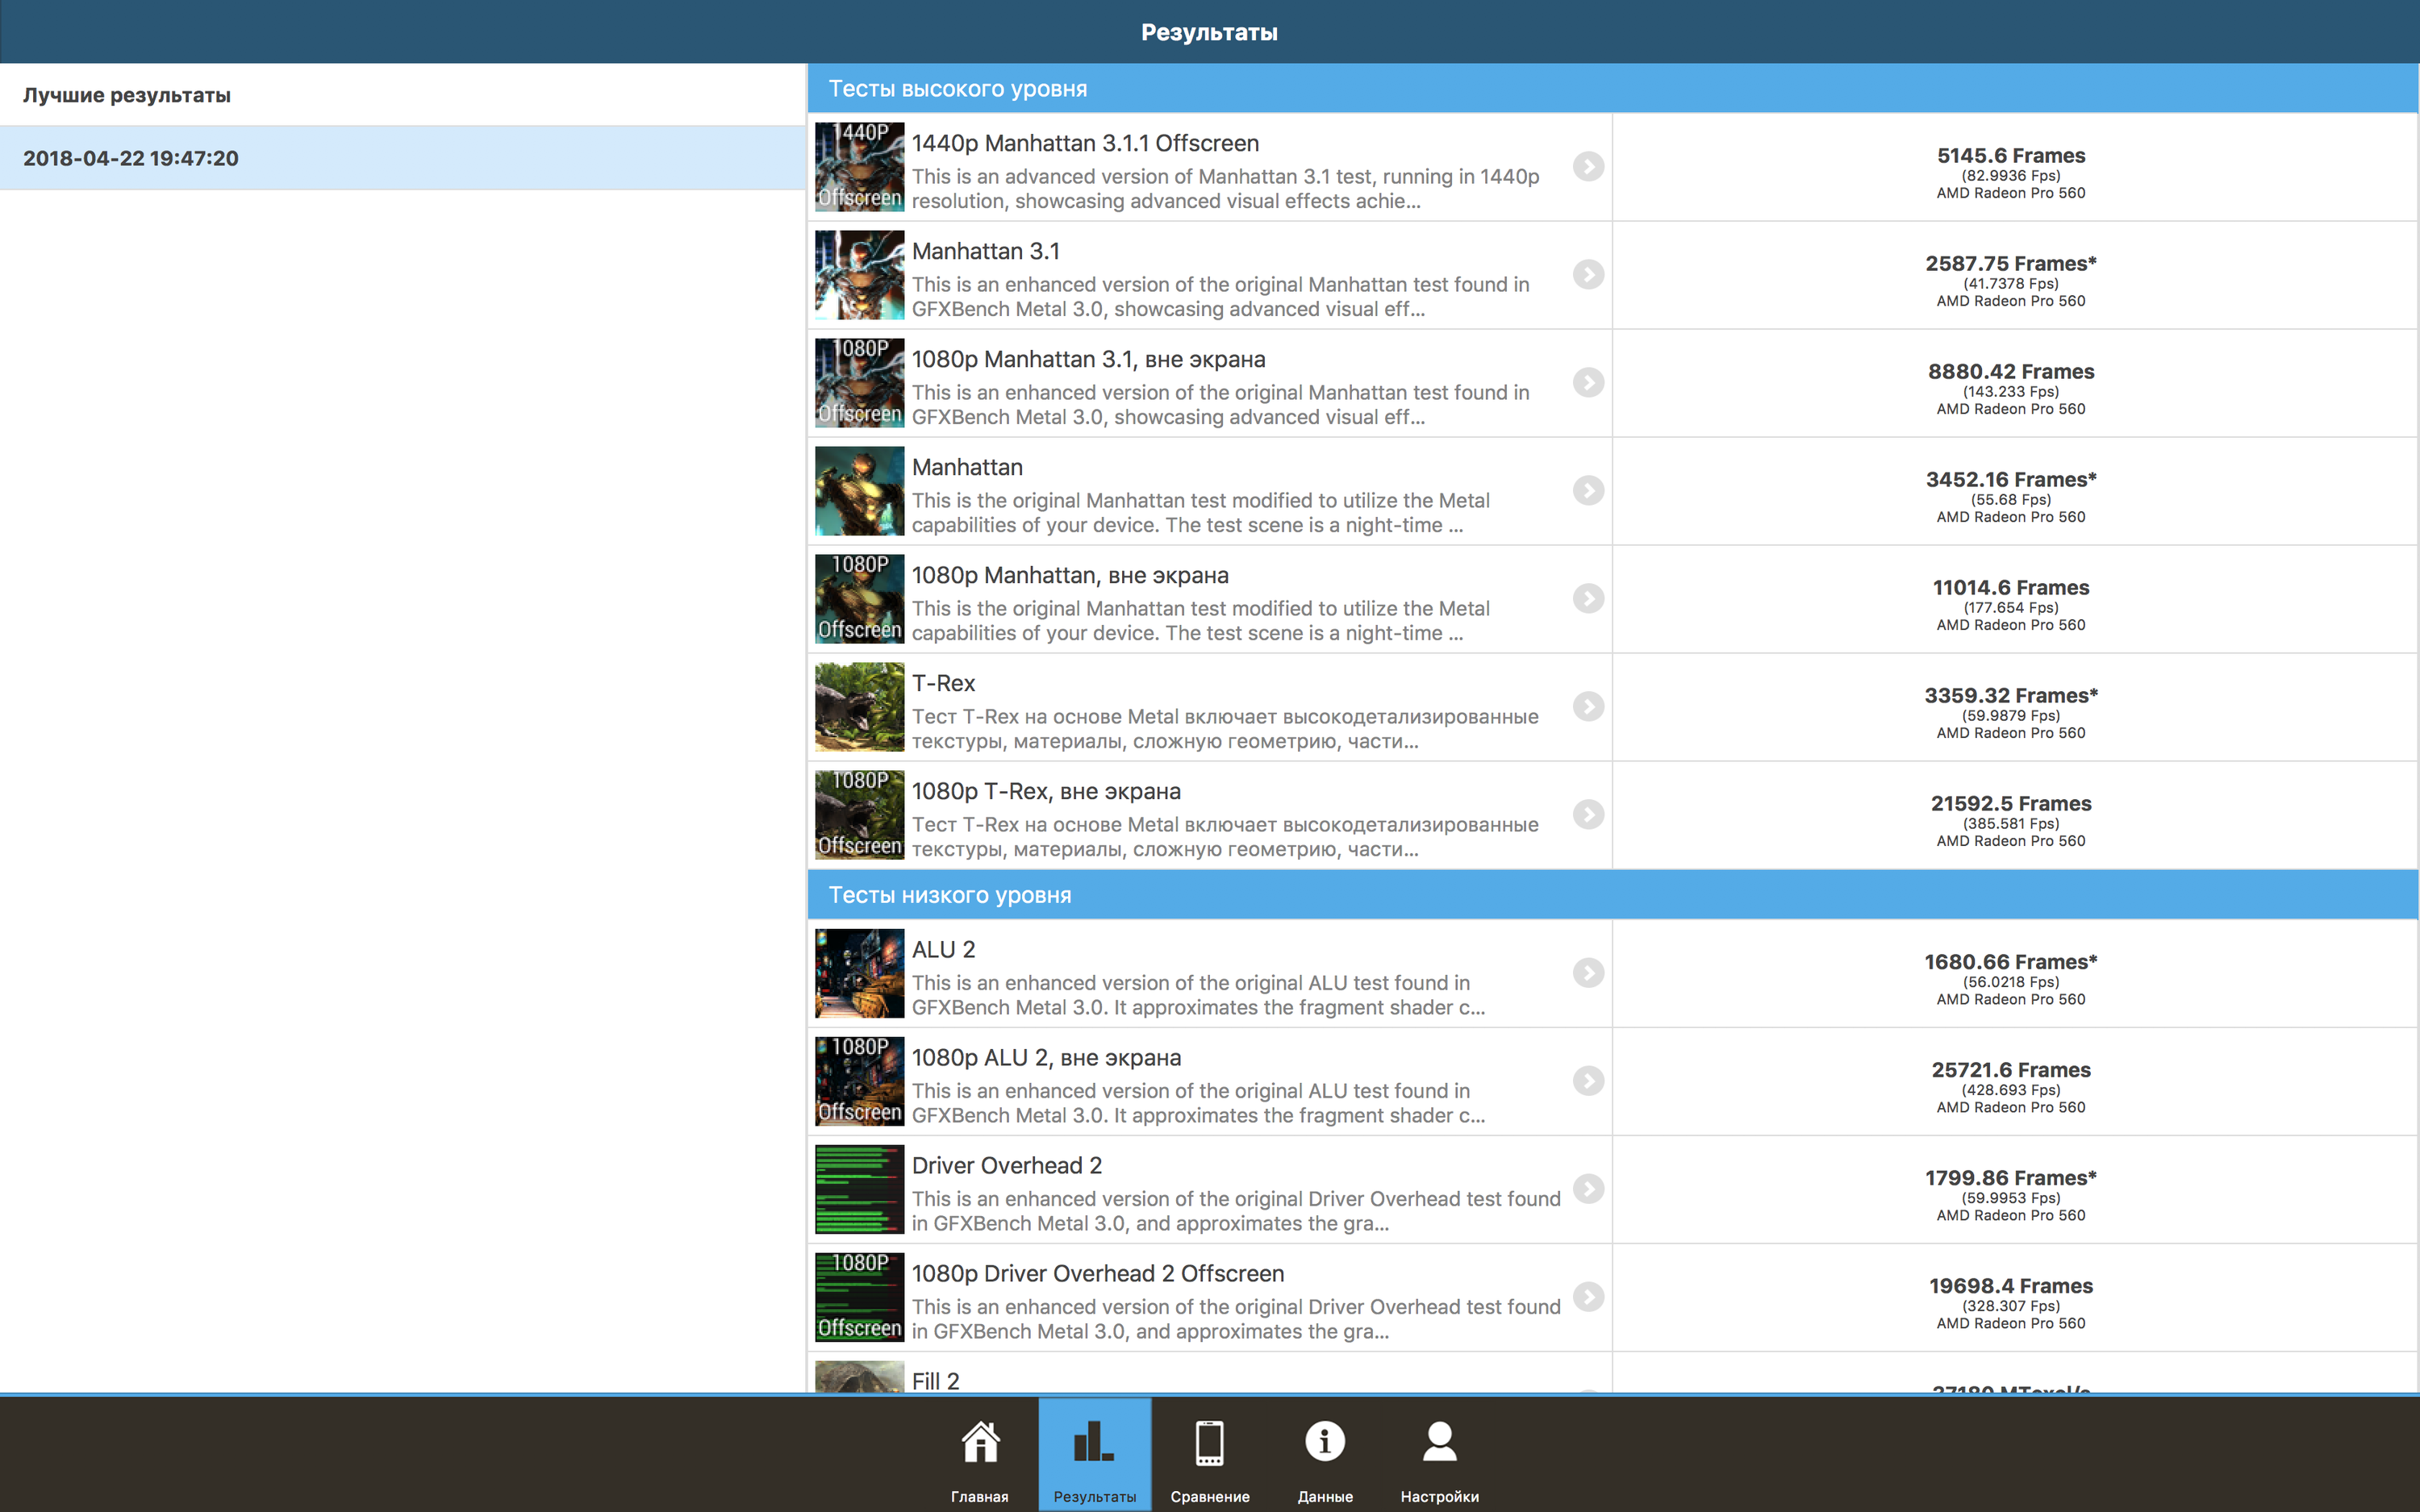Expand details arrow for Manhattan 3.1

1588,274
